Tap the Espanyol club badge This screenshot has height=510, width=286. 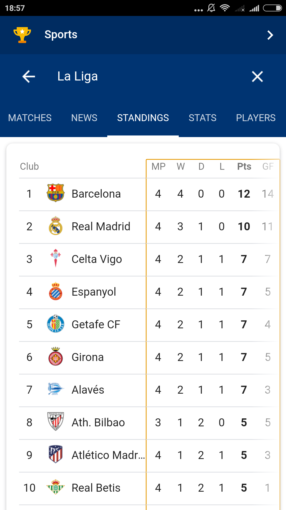click(56, 291)
